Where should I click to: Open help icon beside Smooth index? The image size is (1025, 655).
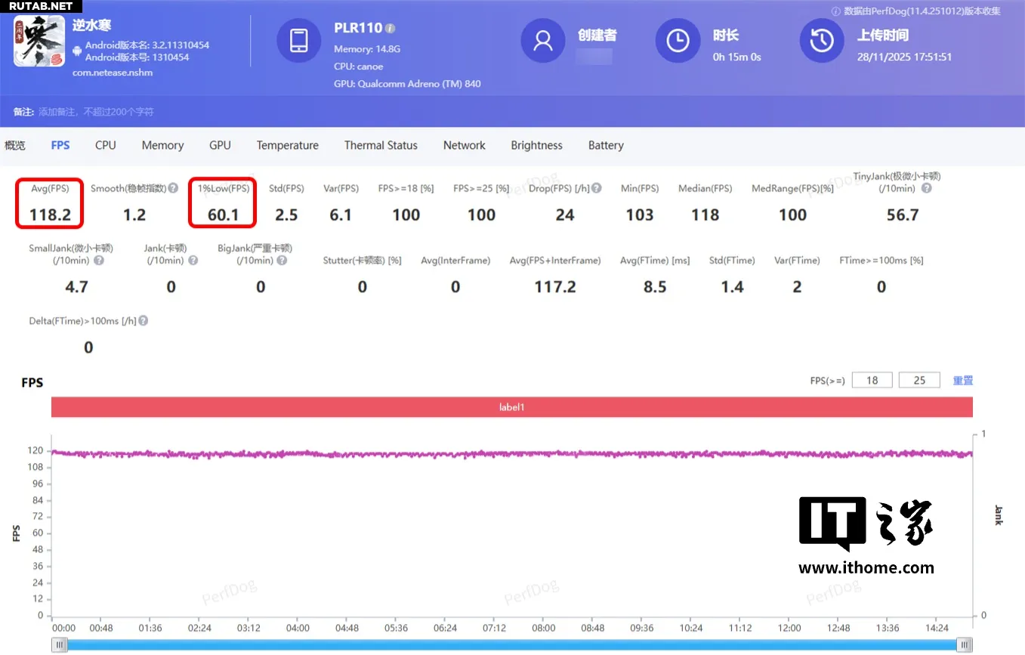pyautogui.click(x=173, y=188)
